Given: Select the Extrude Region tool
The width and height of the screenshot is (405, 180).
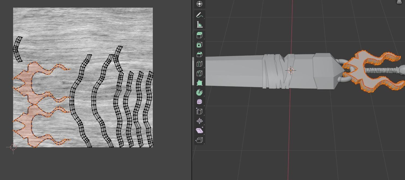Looking at the screenshot, I should 199,35.
